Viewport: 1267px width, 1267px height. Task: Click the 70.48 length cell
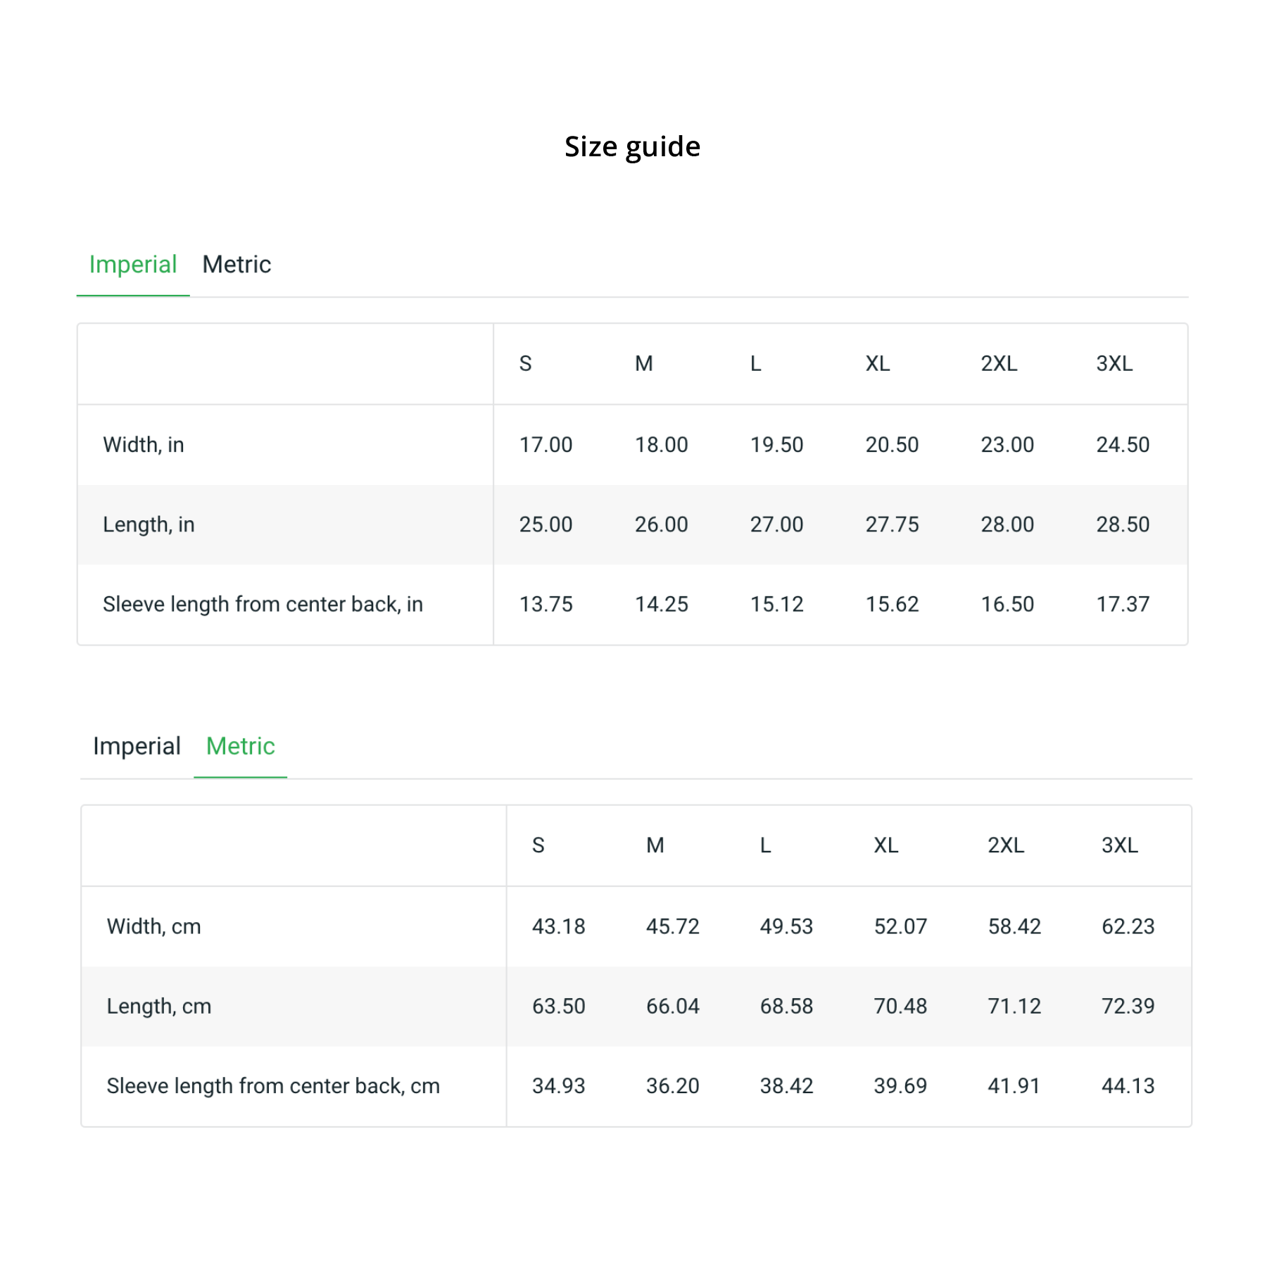click(x=900, y=1006)
